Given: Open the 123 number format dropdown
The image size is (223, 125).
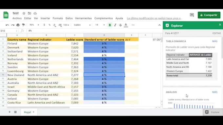Looking at the screenshot, I should tap(66, 25).
